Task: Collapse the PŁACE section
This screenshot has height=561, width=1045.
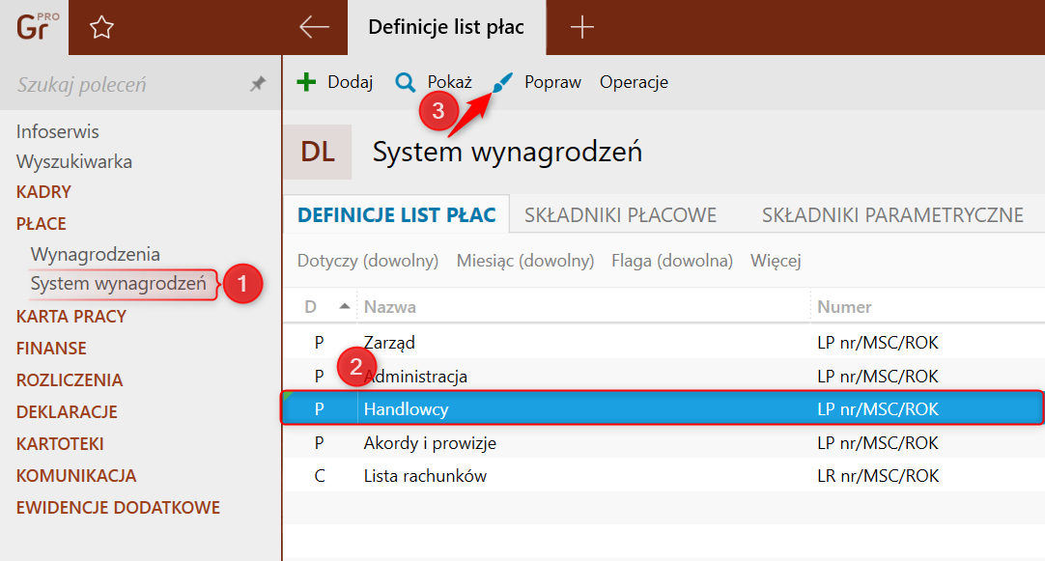Action: (x=42, y=223)
